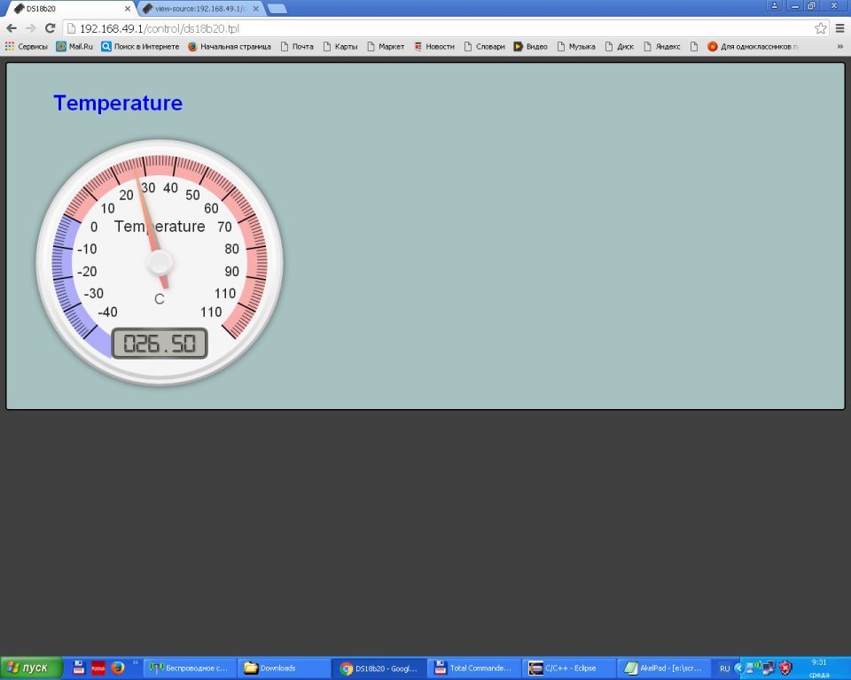The image size is (851, 680).
Task: Click the пуск Start button
Action: [x=31, y=668]
